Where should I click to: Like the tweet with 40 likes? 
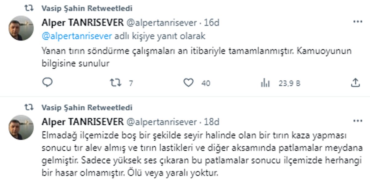click(188, 82)
